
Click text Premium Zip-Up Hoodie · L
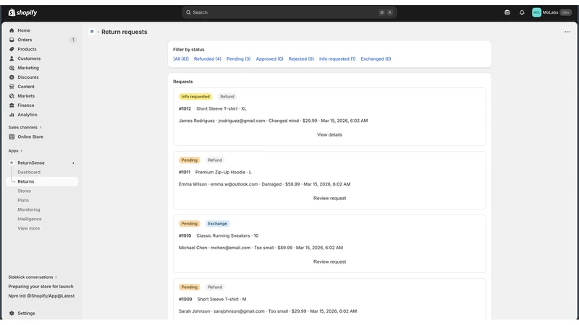224,173
